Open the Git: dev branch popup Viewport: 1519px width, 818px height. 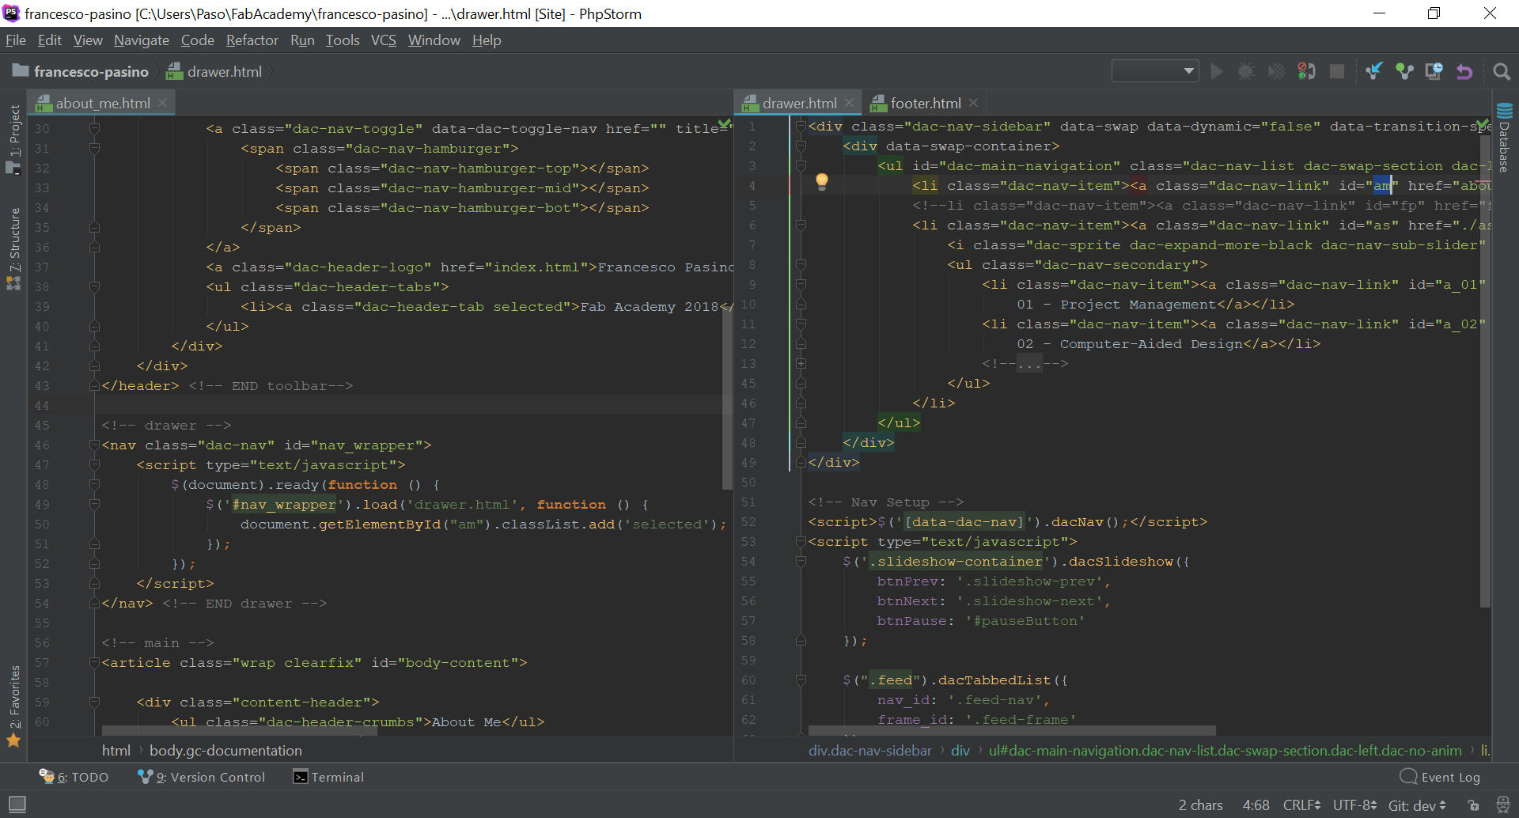1417,805
